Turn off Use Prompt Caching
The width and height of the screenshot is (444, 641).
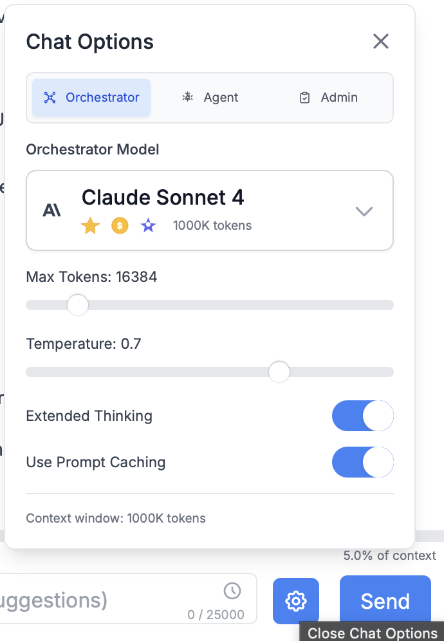[x=362, y=462]
